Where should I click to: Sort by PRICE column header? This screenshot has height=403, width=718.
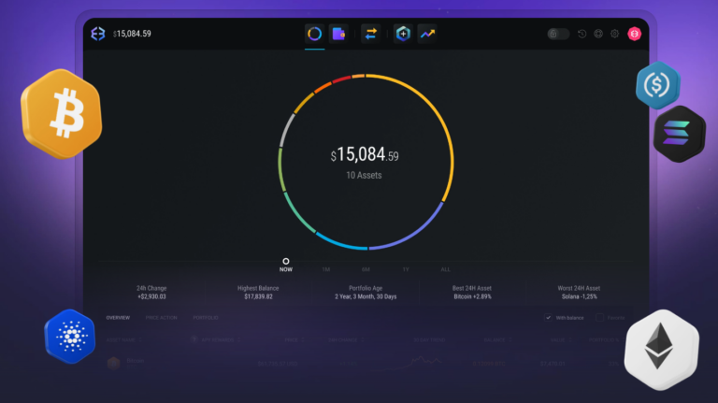click(294, 339)
